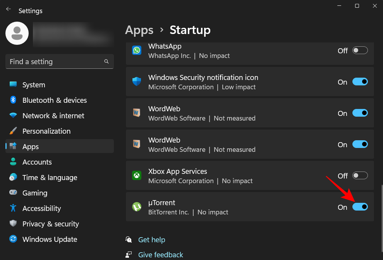Click the WhatsApp icon in the startup list
This screenshot has width=383, height=260.
click(137, 50)
